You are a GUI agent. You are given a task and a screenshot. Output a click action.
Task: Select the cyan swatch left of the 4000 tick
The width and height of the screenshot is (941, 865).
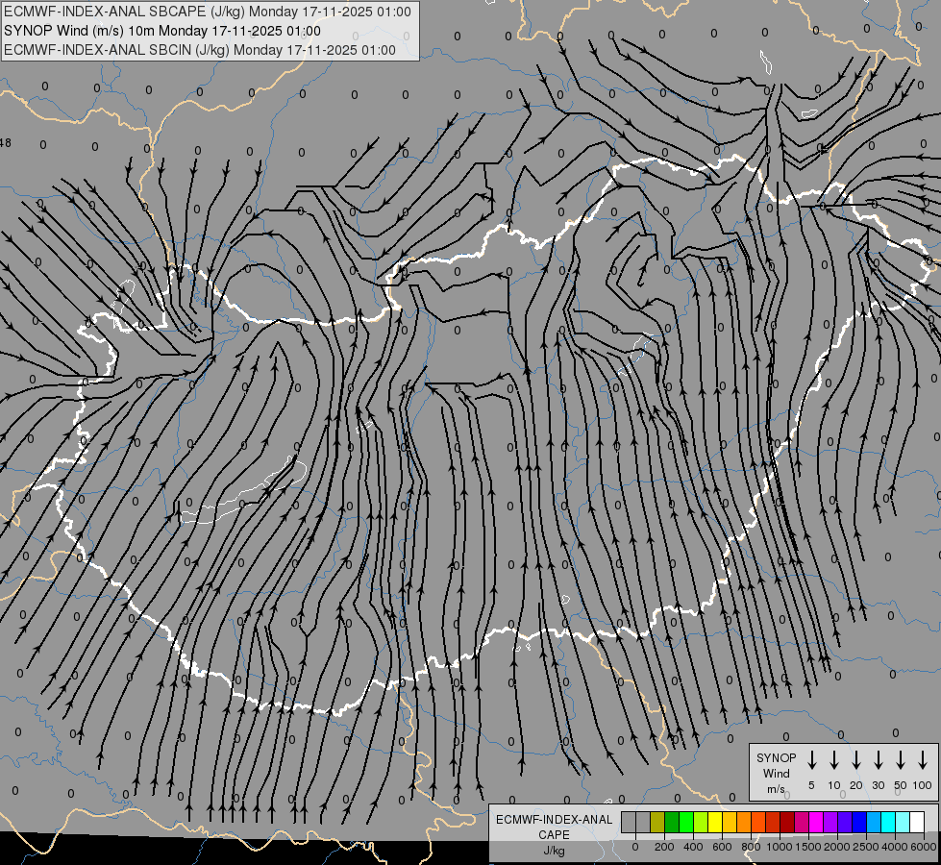coord(887,822)
